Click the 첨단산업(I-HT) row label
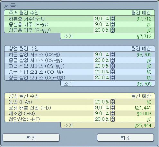Viewport: 159px width, 147px height. [x=24, y=119]
